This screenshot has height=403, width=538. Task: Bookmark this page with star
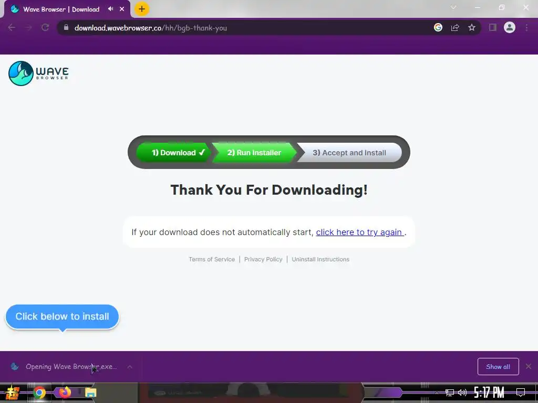coord(472,27)
